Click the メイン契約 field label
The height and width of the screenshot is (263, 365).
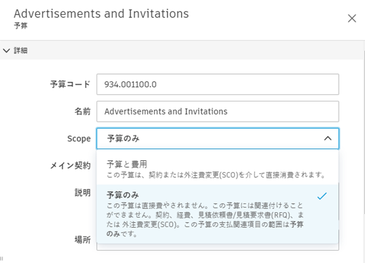70,165
